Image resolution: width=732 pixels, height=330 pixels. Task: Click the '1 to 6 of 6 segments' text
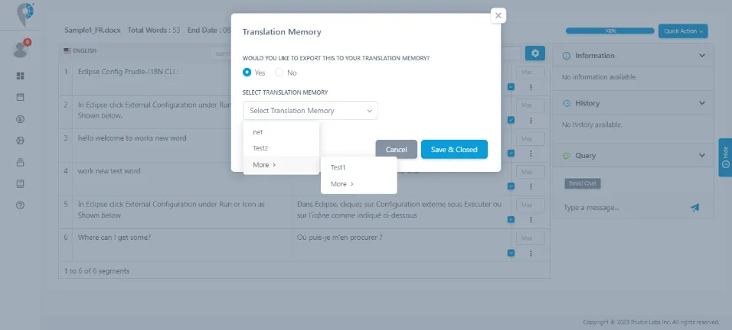click(x=96, y=270)
